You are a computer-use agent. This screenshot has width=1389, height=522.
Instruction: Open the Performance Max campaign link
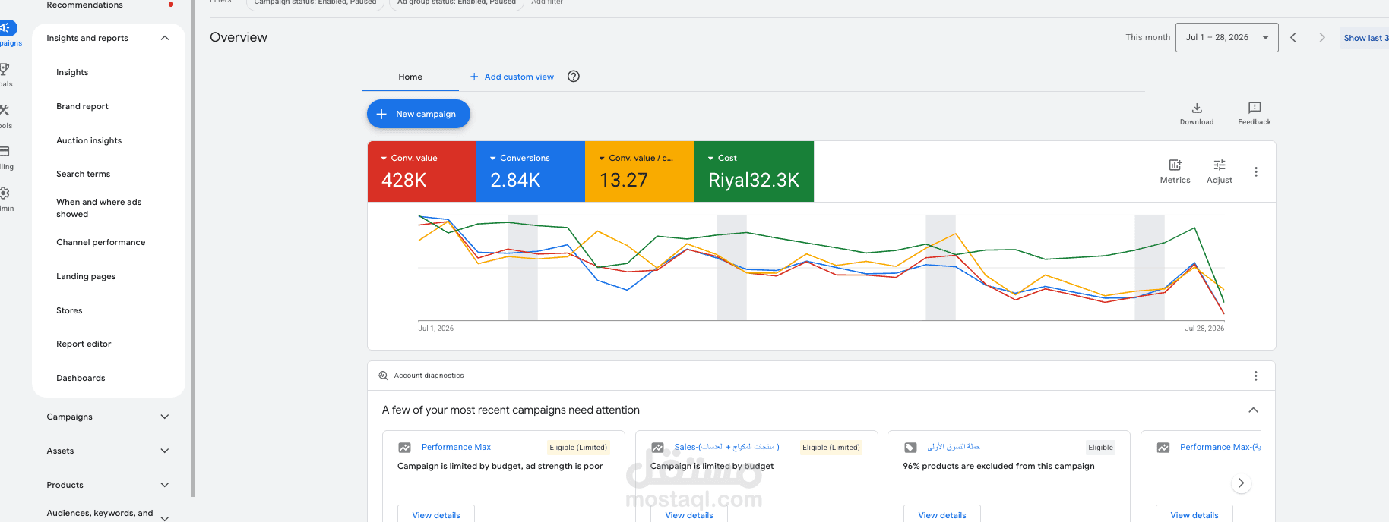point(456,447)
